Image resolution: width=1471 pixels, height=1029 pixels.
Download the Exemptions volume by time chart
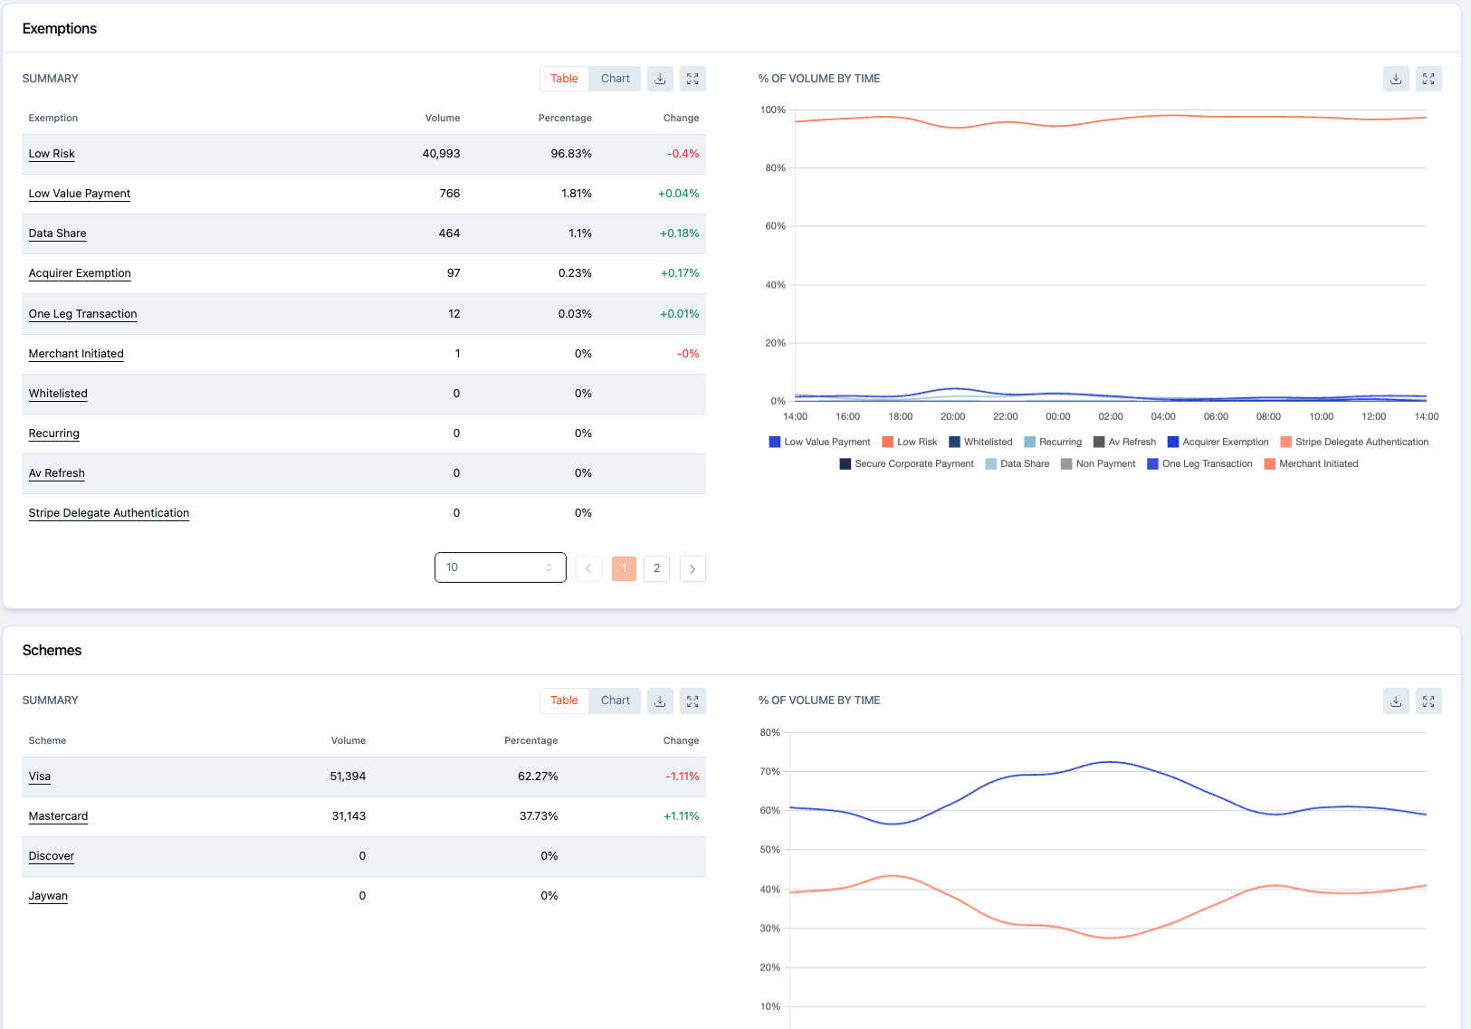pyautogui.click(x=1396, y=79)
